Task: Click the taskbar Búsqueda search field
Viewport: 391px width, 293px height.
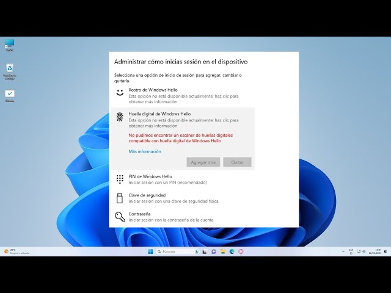Action: [178, 251]
